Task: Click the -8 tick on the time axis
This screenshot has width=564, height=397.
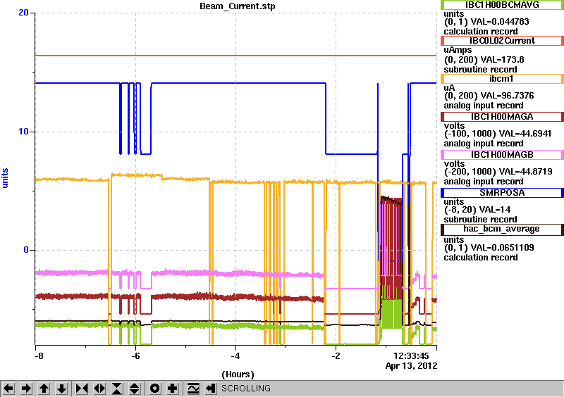Action: (x=39, y=356)
